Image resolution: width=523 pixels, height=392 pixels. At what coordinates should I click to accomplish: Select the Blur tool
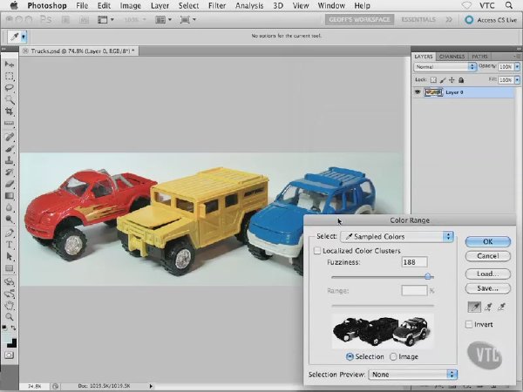pos(10,207)
